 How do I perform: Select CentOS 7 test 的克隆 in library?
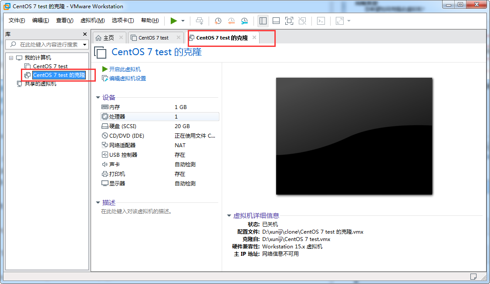(59, 75)
